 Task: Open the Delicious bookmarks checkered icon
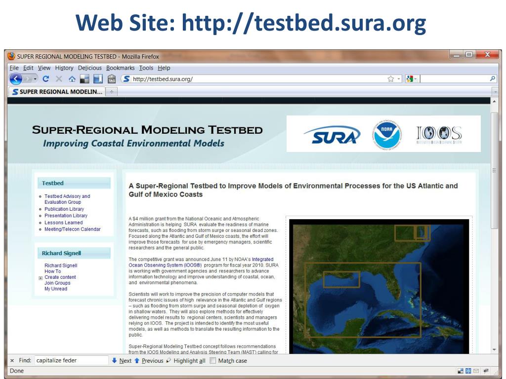[84, 79]
